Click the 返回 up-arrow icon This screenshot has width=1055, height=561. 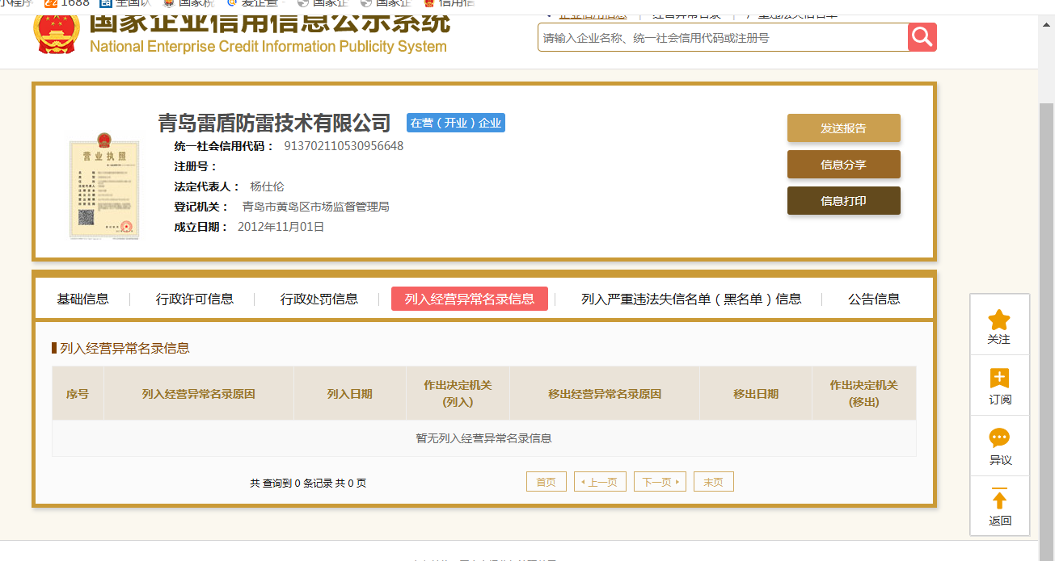[999, 500]
